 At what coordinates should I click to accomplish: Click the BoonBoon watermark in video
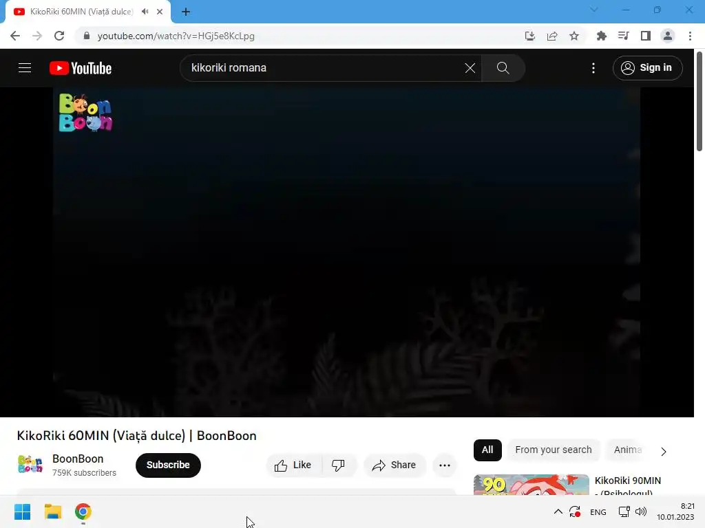click(85, 113)
